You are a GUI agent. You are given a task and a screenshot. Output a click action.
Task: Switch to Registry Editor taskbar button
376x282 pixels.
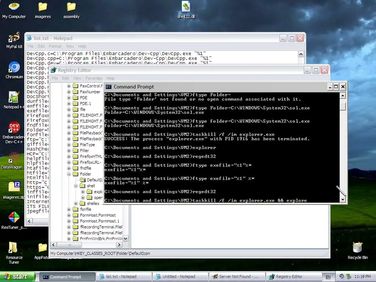tap(293, 277)
